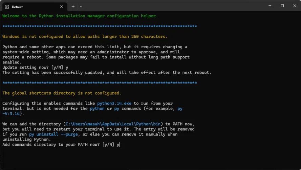The image size is (301, 170).
Task: Click 'uninstalling Python.' line
Action: point(27,139)
